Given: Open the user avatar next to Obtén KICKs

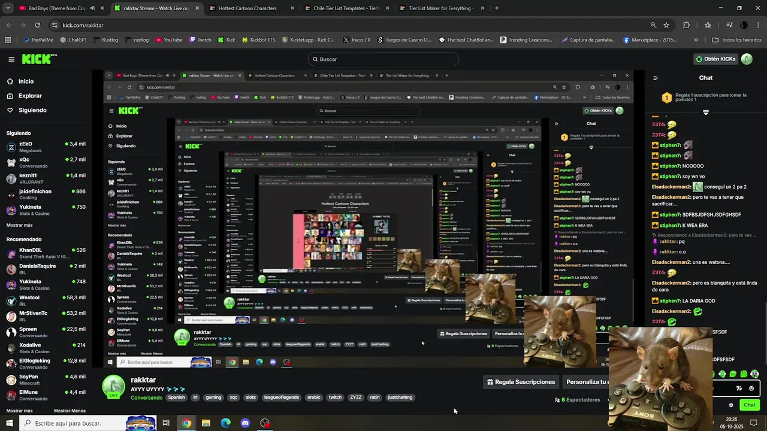Looking at the screenshot, I should click(x=747, y=59).
